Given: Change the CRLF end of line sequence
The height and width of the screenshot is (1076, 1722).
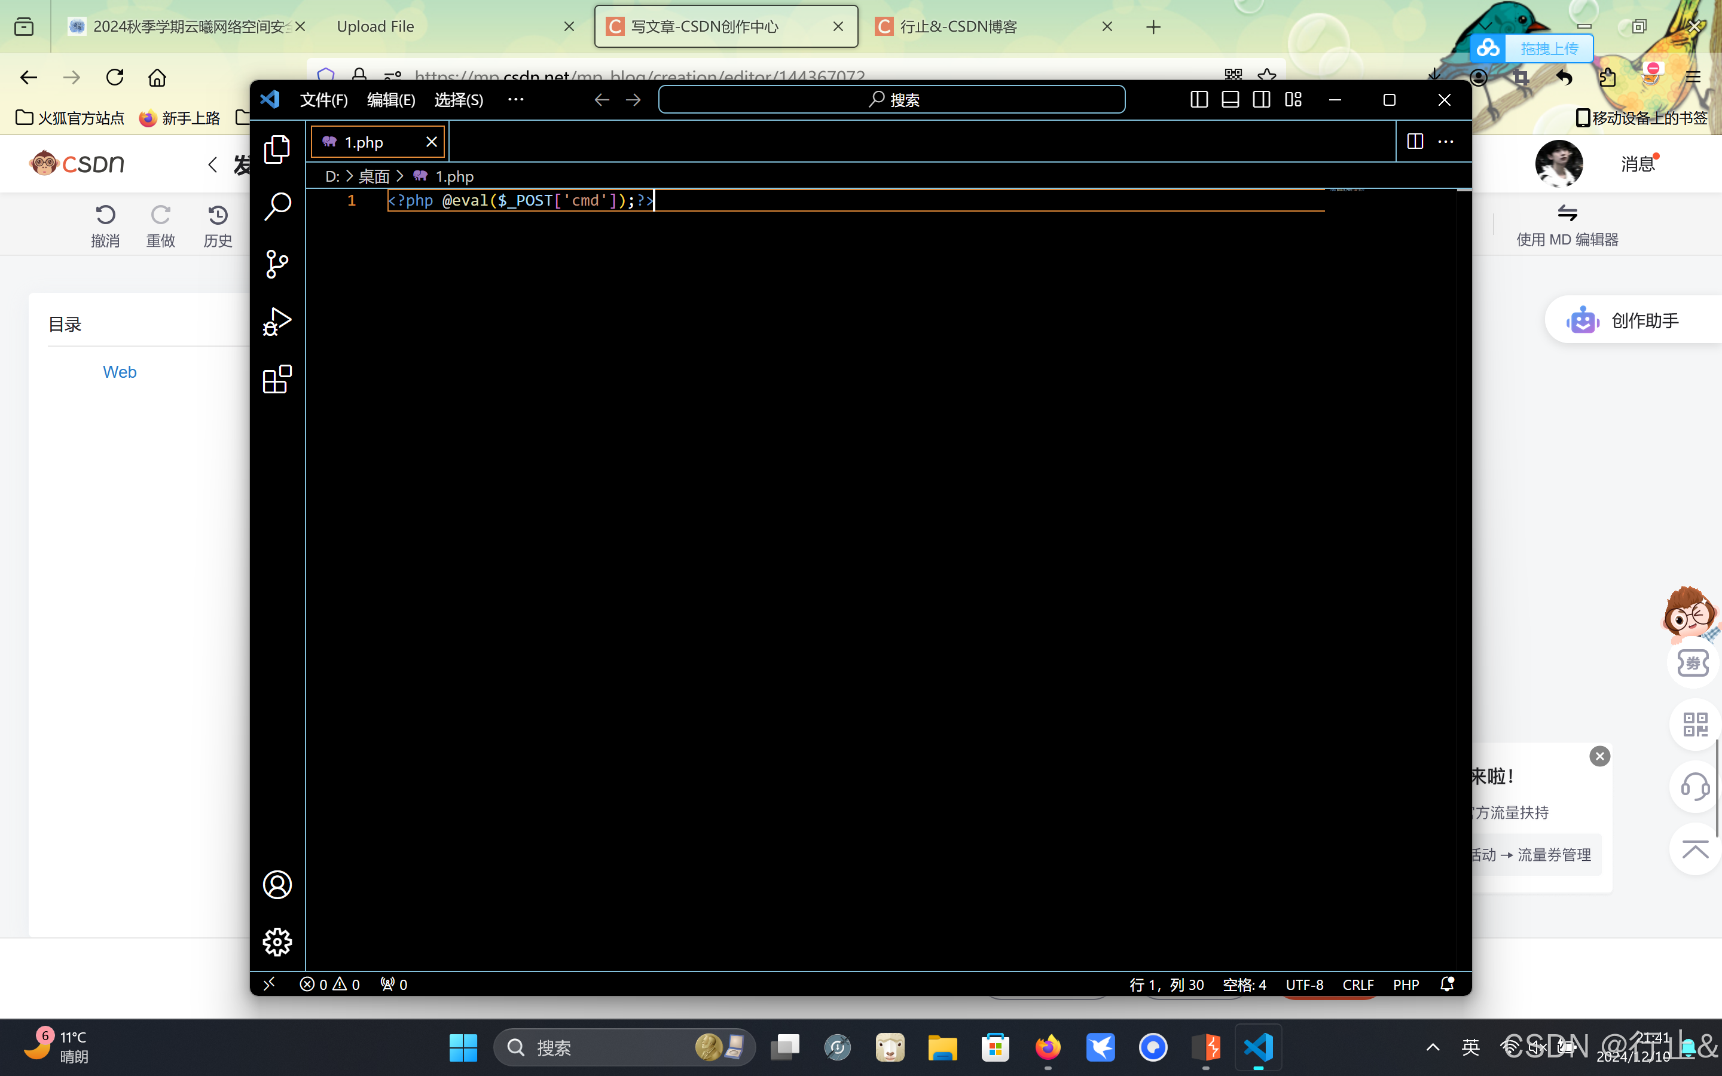Looking at the screenshot, I should [x=1358, y=984].
